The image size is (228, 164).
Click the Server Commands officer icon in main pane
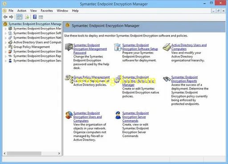118,115
